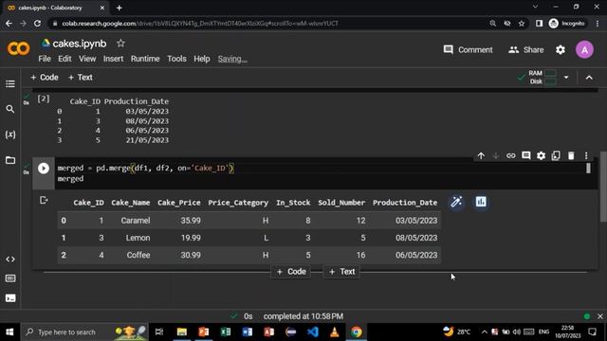
Task: Open find and replace search panel
Action: point(10,110)
